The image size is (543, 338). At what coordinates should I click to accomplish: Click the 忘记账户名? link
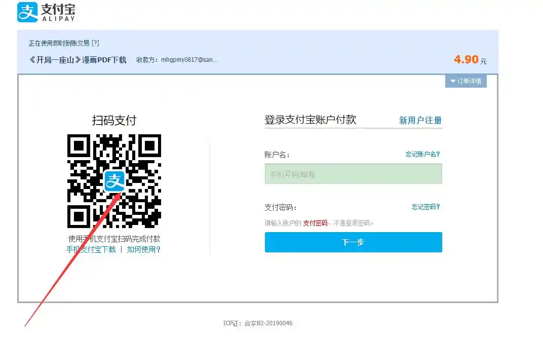coord(422,154)
